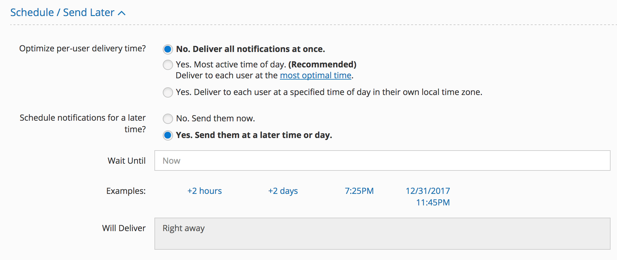
Task: Choose the recommended 'Most active time of day' option
Action: click(x=168, y=65)
